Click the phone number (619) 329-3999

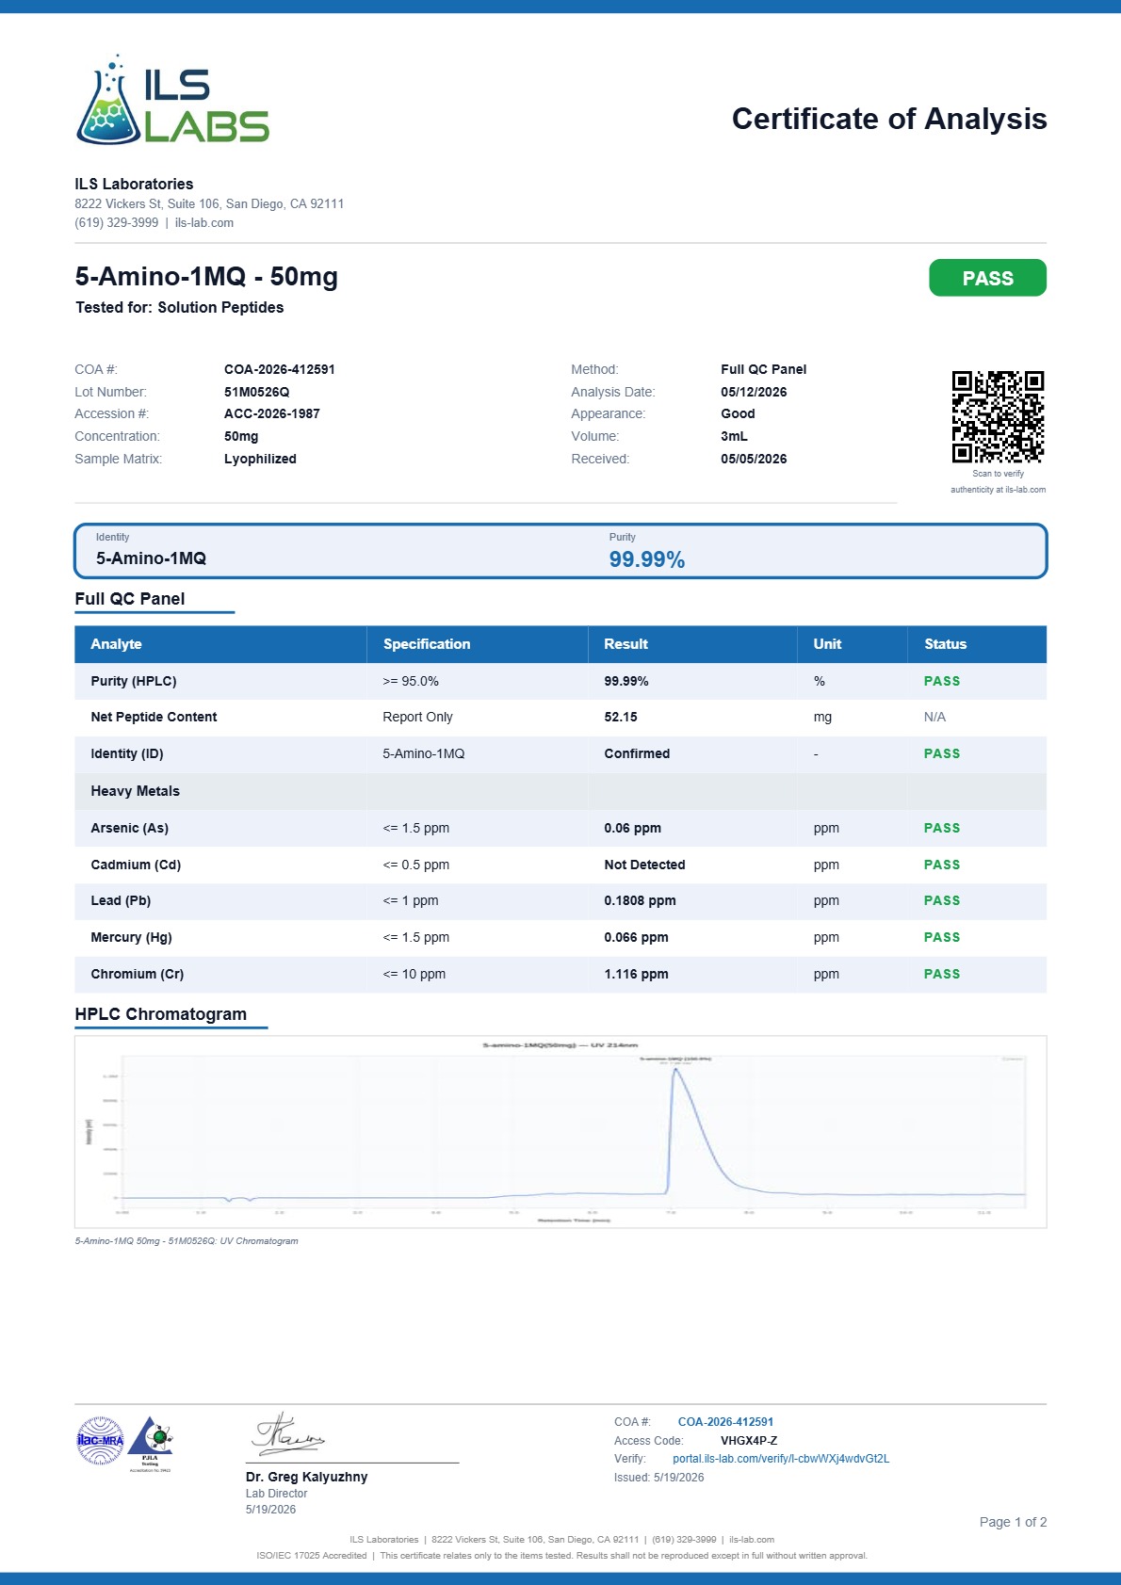117,223
